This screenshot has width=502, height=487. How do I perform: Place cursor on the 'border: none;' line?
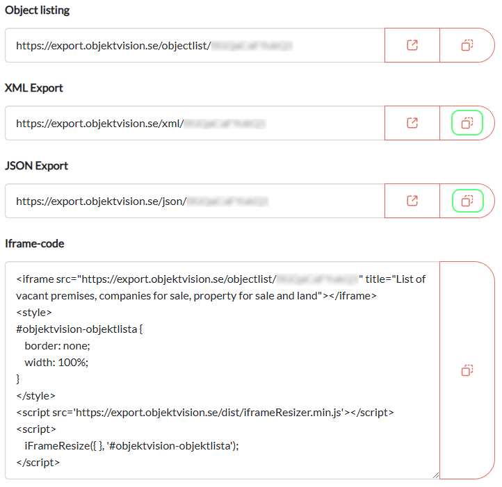point(57,345)
